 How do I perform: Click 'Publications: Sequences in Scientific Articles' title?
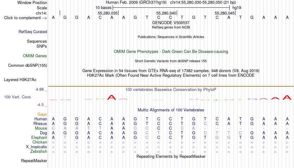point(171,37)
